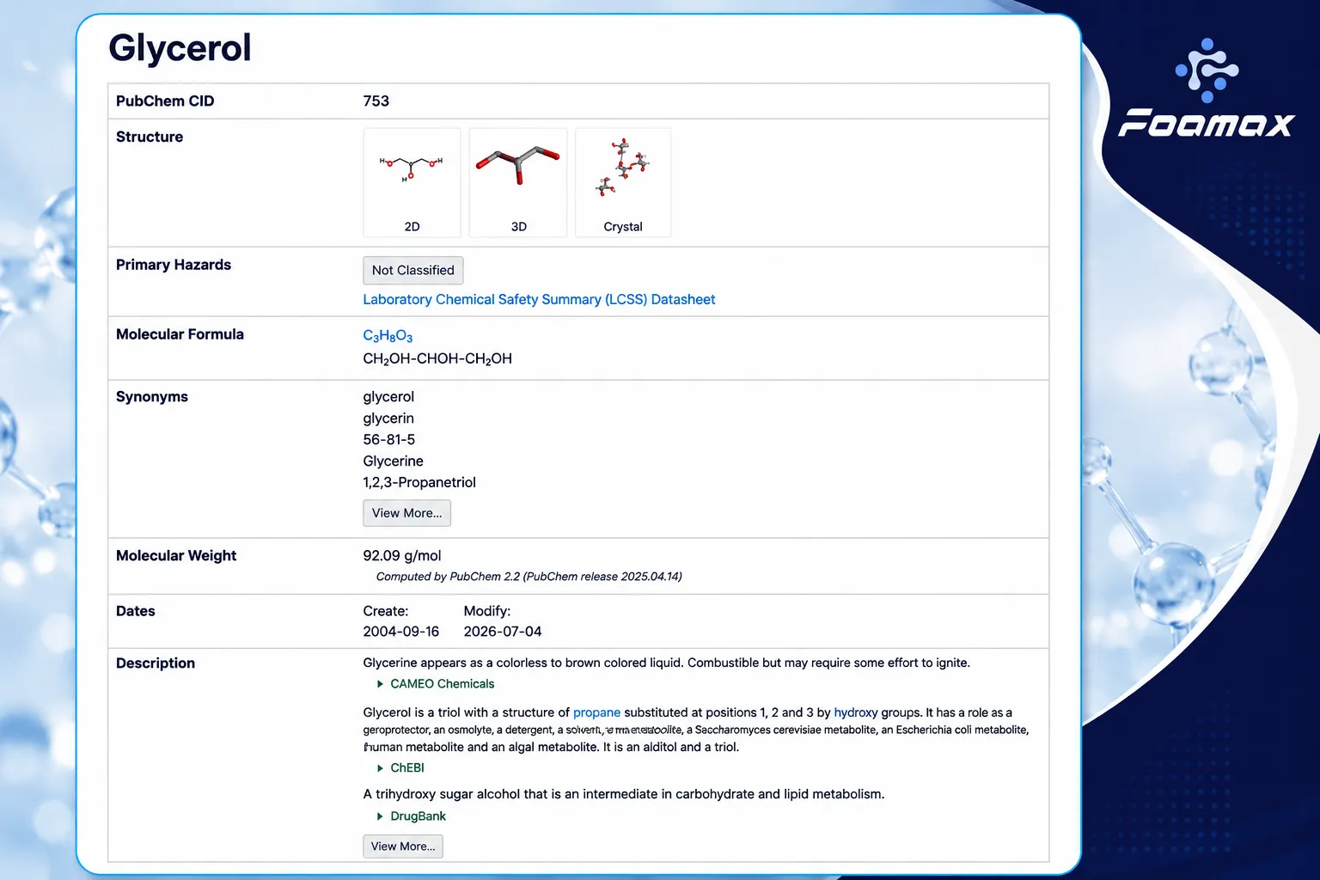Click the Molecular Formula row label
The width and height of the screenshot is (1320, 880).
click(180, 334)
